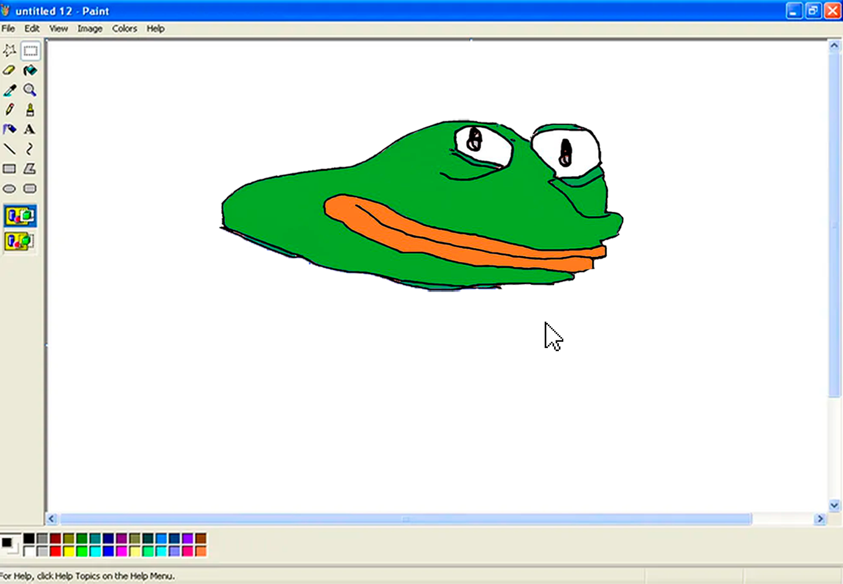This screenshot has width=843, height=584.
Task: Open the File menu
Action: (8, 29)
